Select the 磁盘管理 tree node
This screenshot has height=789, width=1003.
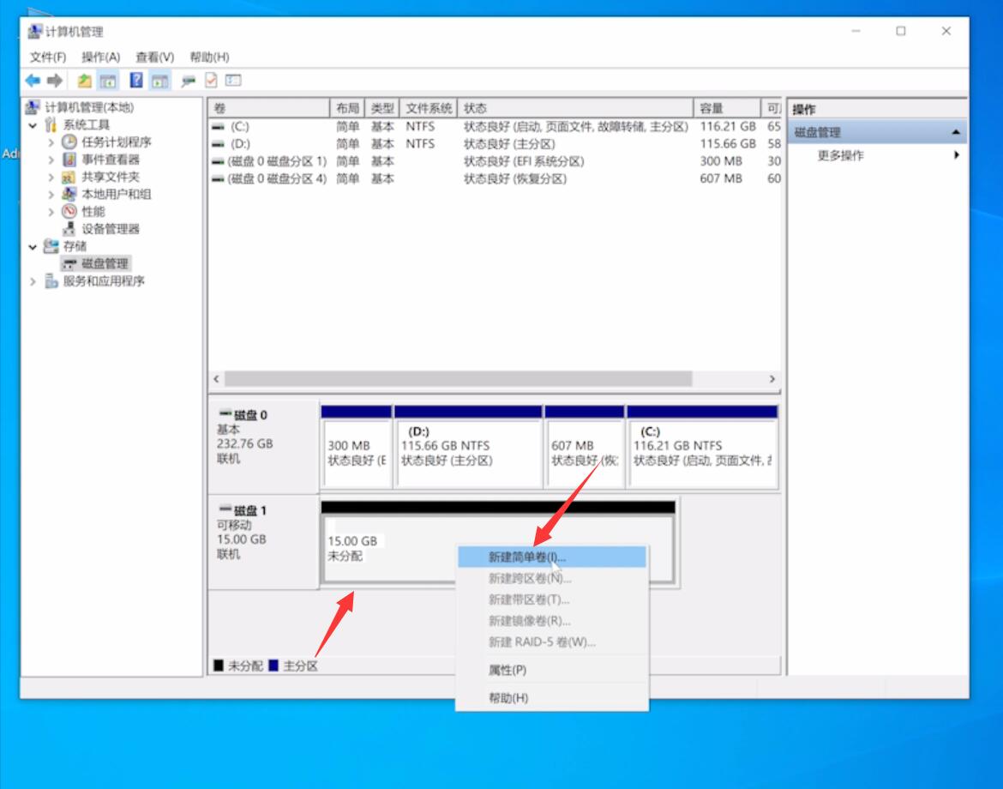point(105,263)
